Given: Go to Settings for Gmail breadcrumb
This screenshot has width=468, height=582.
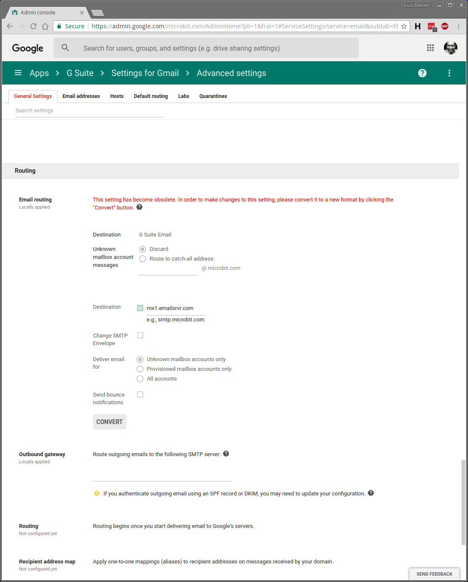Looking at the screenshot, I should (x=145, y=73).
